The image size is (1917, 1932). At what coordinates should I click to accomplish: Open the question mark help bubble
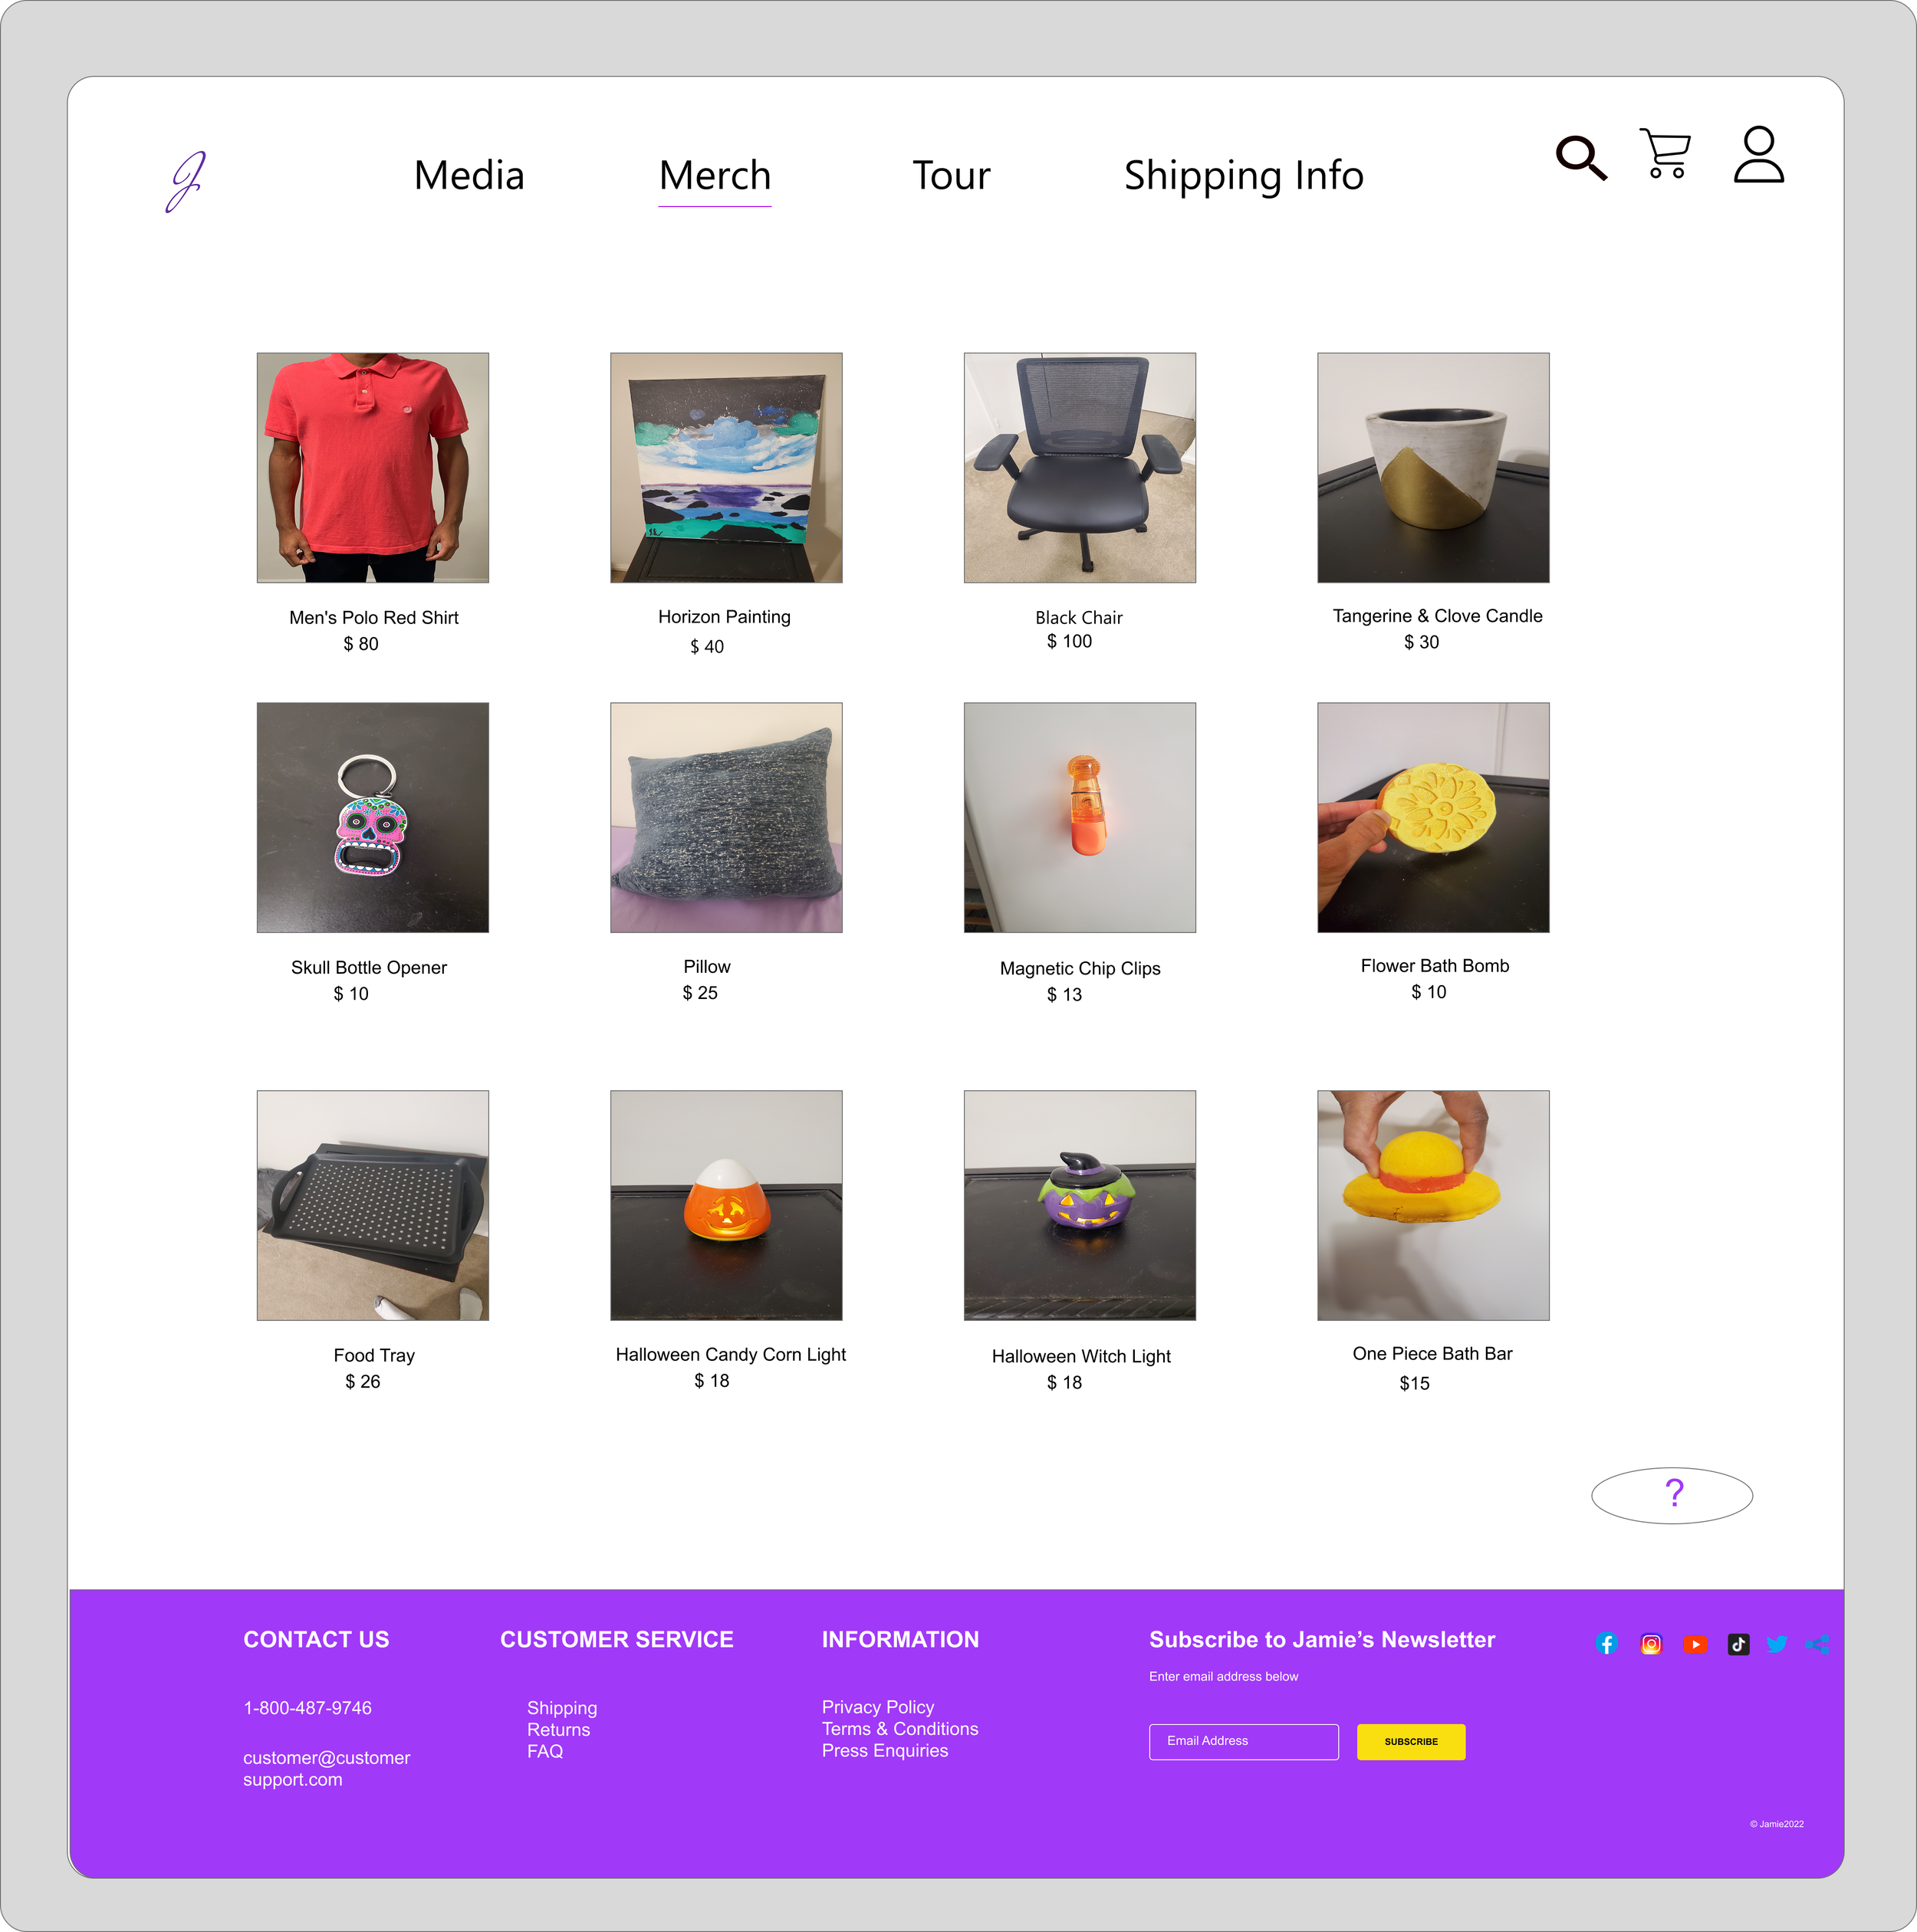pyautogui.click(x=1672, y=1495)
